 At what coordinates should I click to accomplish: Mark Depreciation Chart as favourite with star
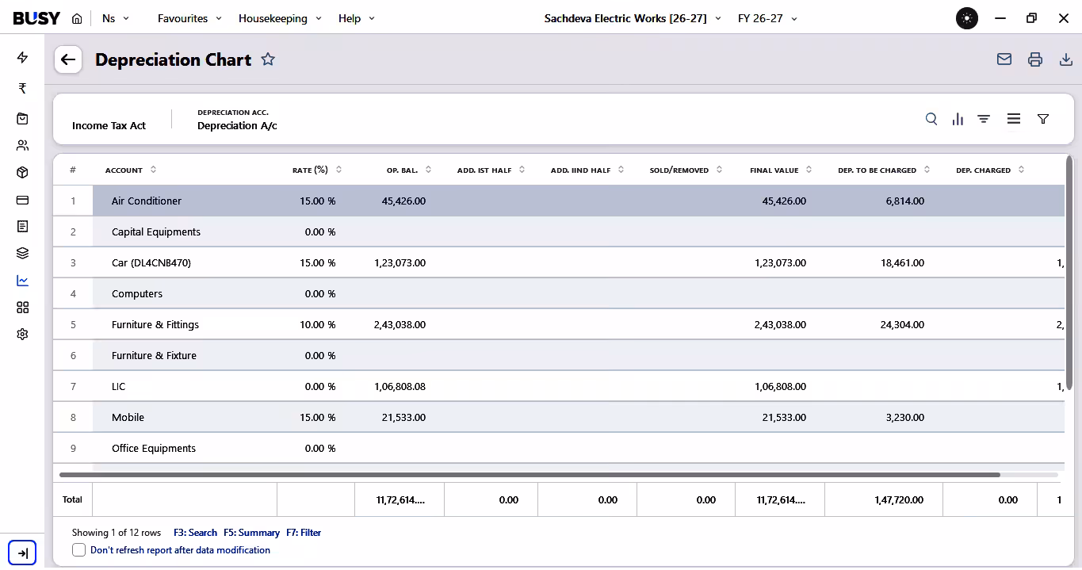(268, 59)
